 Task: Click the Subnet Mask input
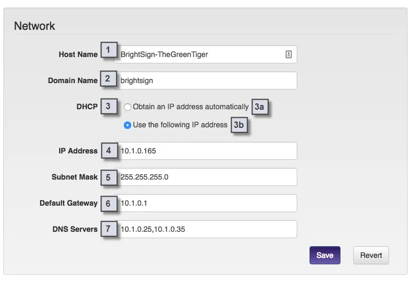[x=205, y=177]
